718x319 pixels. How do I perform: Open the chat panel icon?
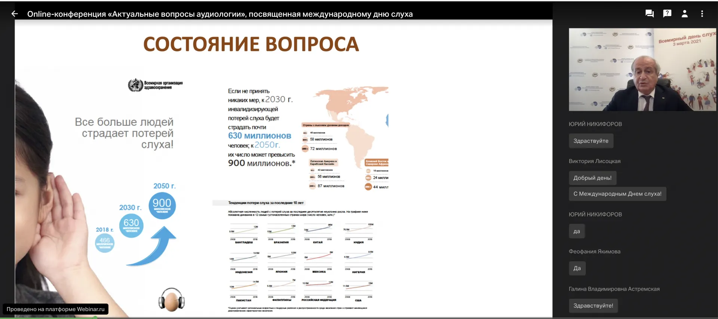point(650,14)
